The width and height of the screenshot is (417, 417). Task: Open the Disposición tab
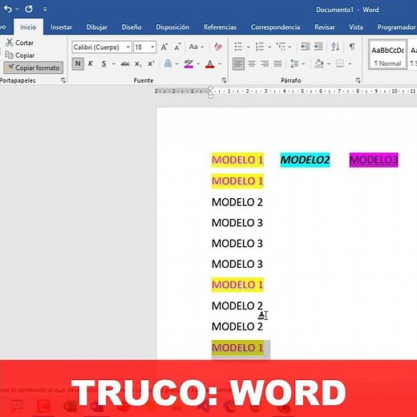pyautogui.click(x=172, y=27)
